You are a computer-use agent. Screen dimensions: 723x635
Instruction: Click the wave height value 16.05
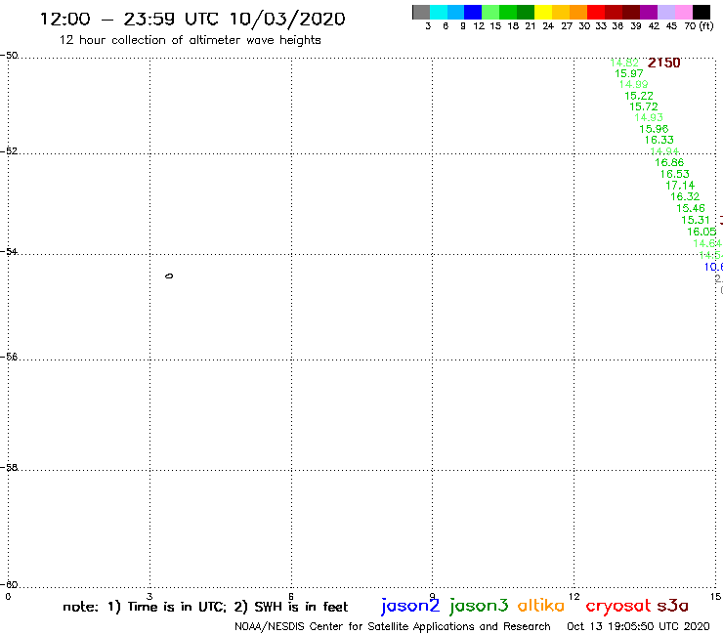702,232
